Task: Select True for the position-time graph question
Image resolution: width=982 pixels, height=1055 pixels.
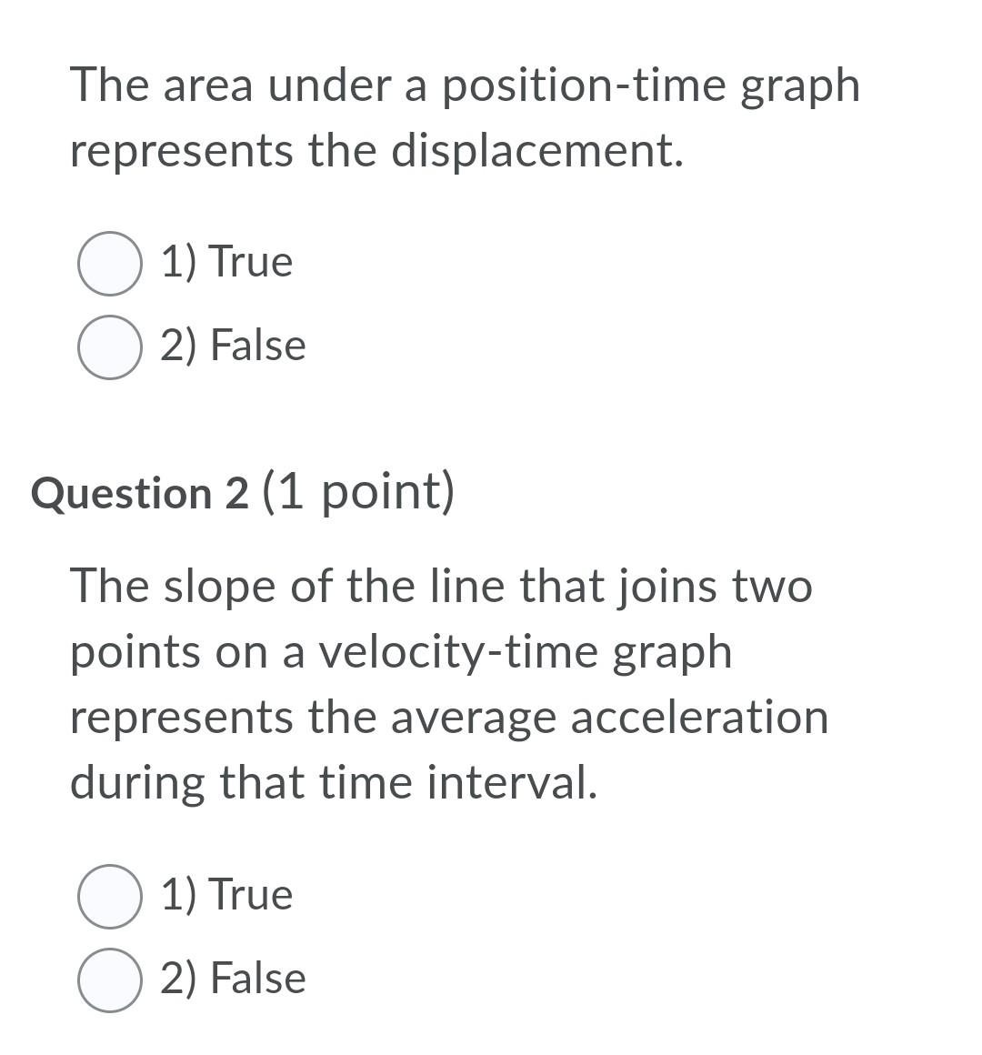Action: pos(109,263)
